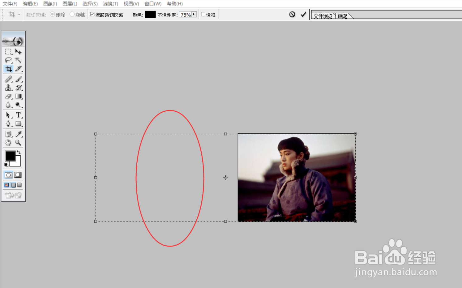
Task: Select the Eyedropper tool
Action: pos(18,134)
